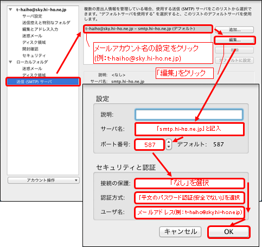Open サーバ設定 under the account
The image size is (262, 247).
click(x=32, y=16)
